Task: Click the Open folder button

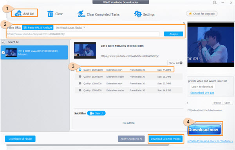Action: point(227,103)
